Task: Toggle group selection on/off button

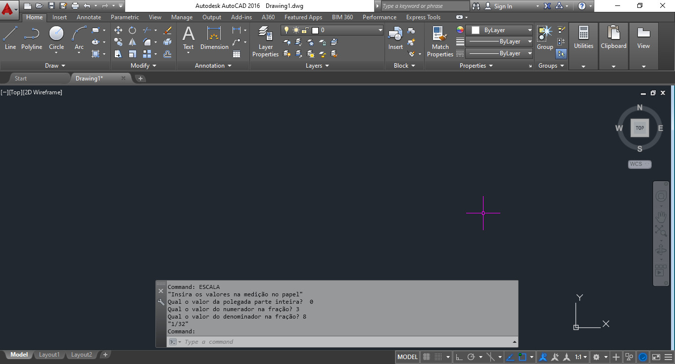Action: click(561, 54)
